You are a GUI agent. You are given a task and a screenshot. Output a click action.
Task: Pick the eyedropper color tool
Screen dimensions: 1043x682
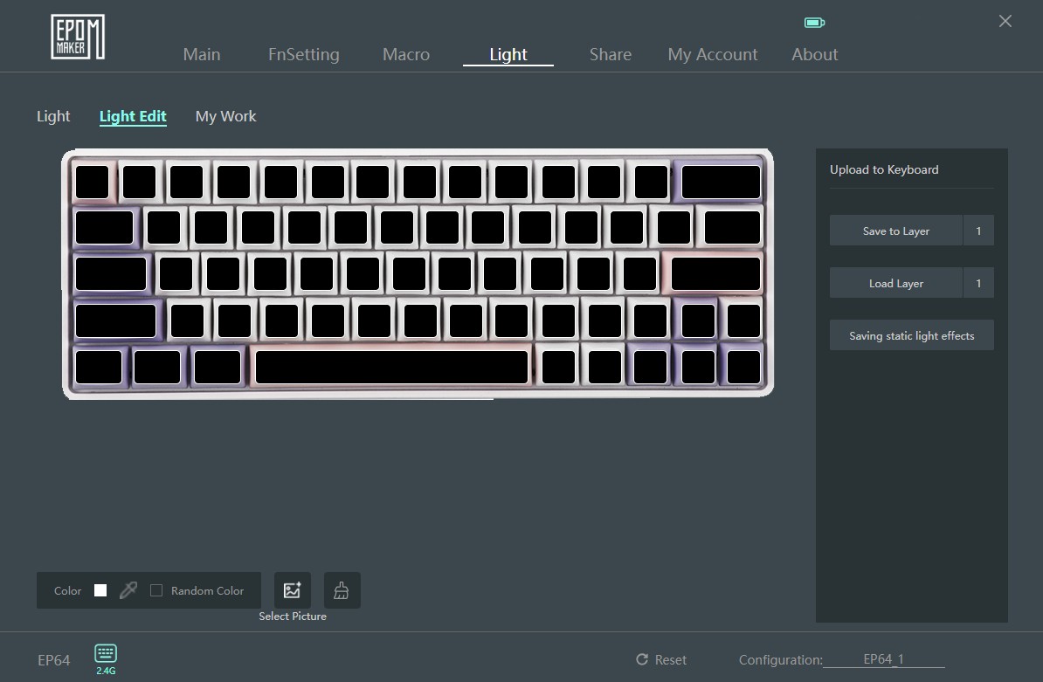(128, 590)
